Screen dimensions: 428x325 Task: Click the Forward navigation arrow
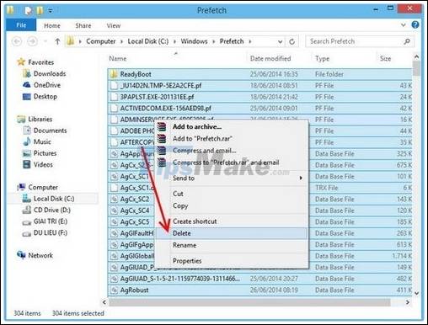(x=32, y=41)
